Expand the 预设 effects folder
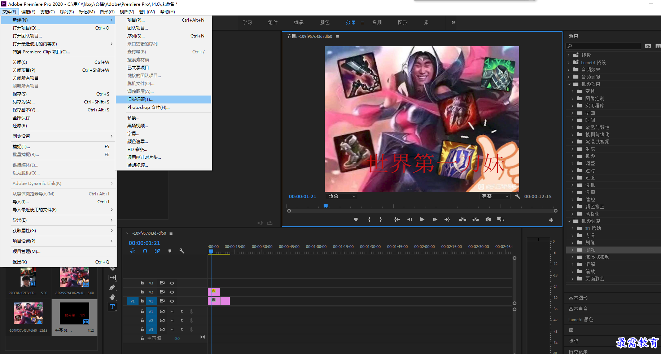 569,55
